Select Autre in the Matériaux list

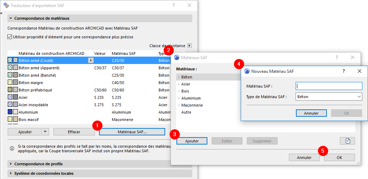tap(186, 112)
